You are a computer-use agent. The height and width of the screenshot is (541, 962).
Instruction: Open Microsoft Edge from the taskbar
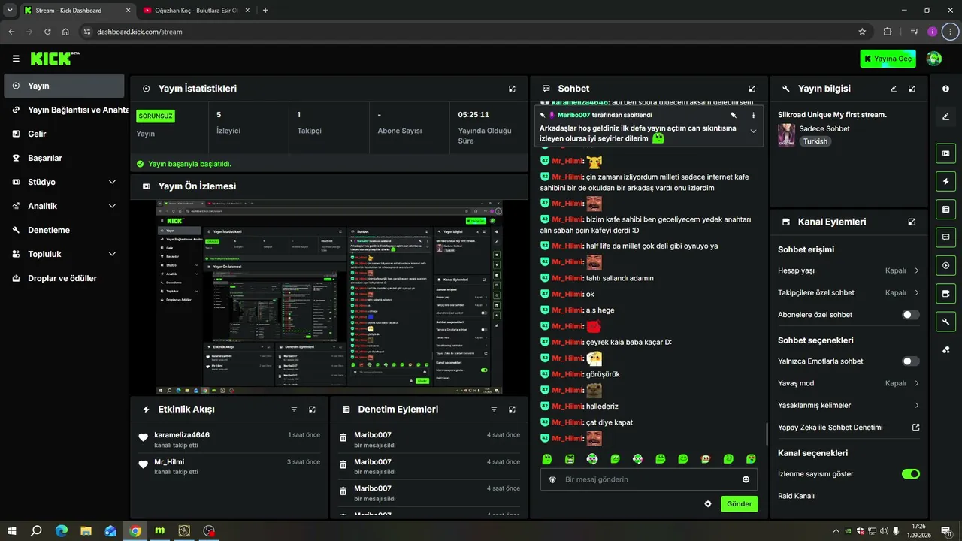61,531
